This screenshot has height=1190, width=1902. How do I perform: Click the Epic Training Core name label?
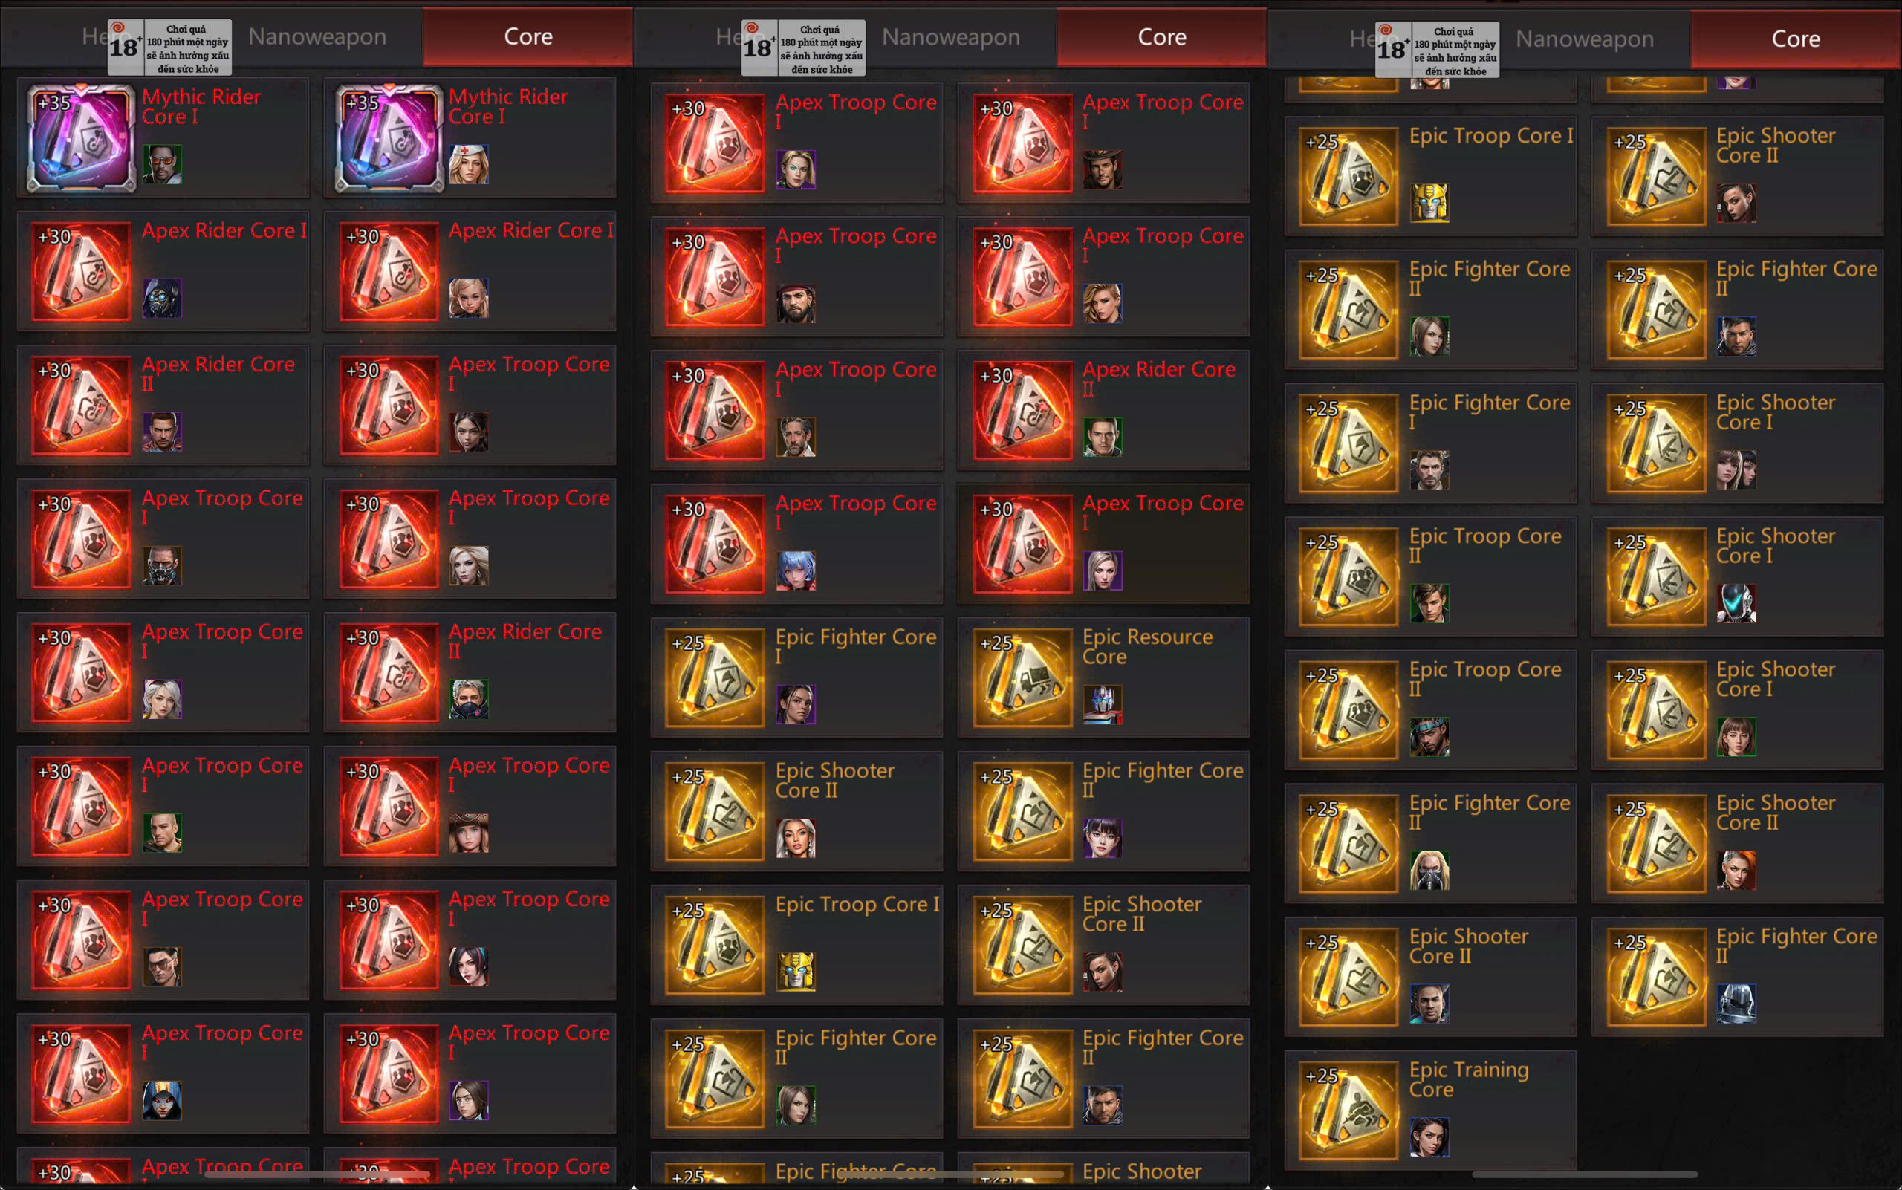click(x=1469, y=1079)
